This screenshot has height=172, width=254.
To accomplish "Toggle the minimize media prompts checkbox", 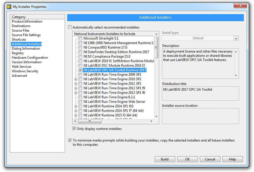I will pyautogui.click(x=70, y=140).
